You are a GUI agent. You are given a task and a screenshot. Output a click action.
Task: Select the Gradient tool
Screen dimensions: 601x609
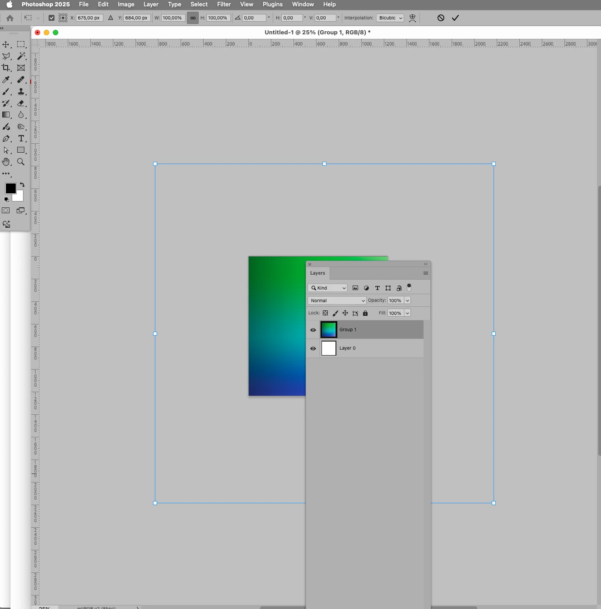[6, 115]
